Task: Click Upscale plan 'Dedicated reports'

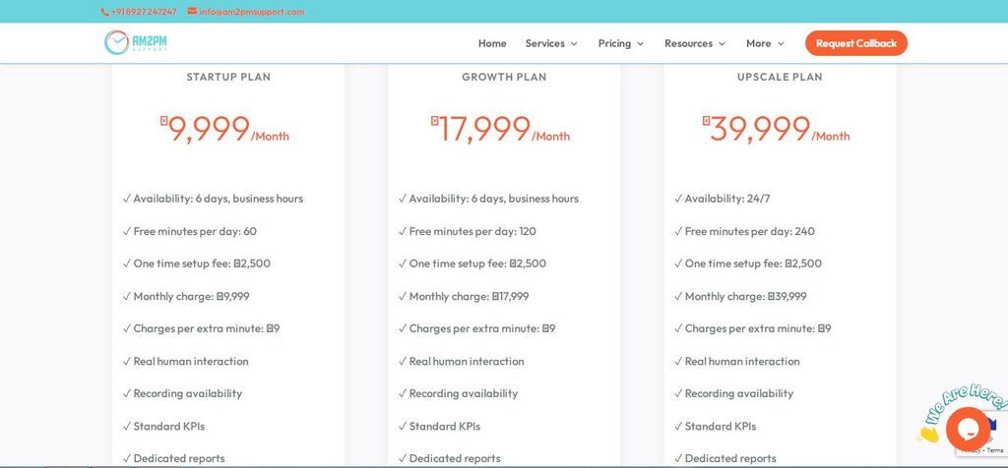Action: click(x=725, y=458)
